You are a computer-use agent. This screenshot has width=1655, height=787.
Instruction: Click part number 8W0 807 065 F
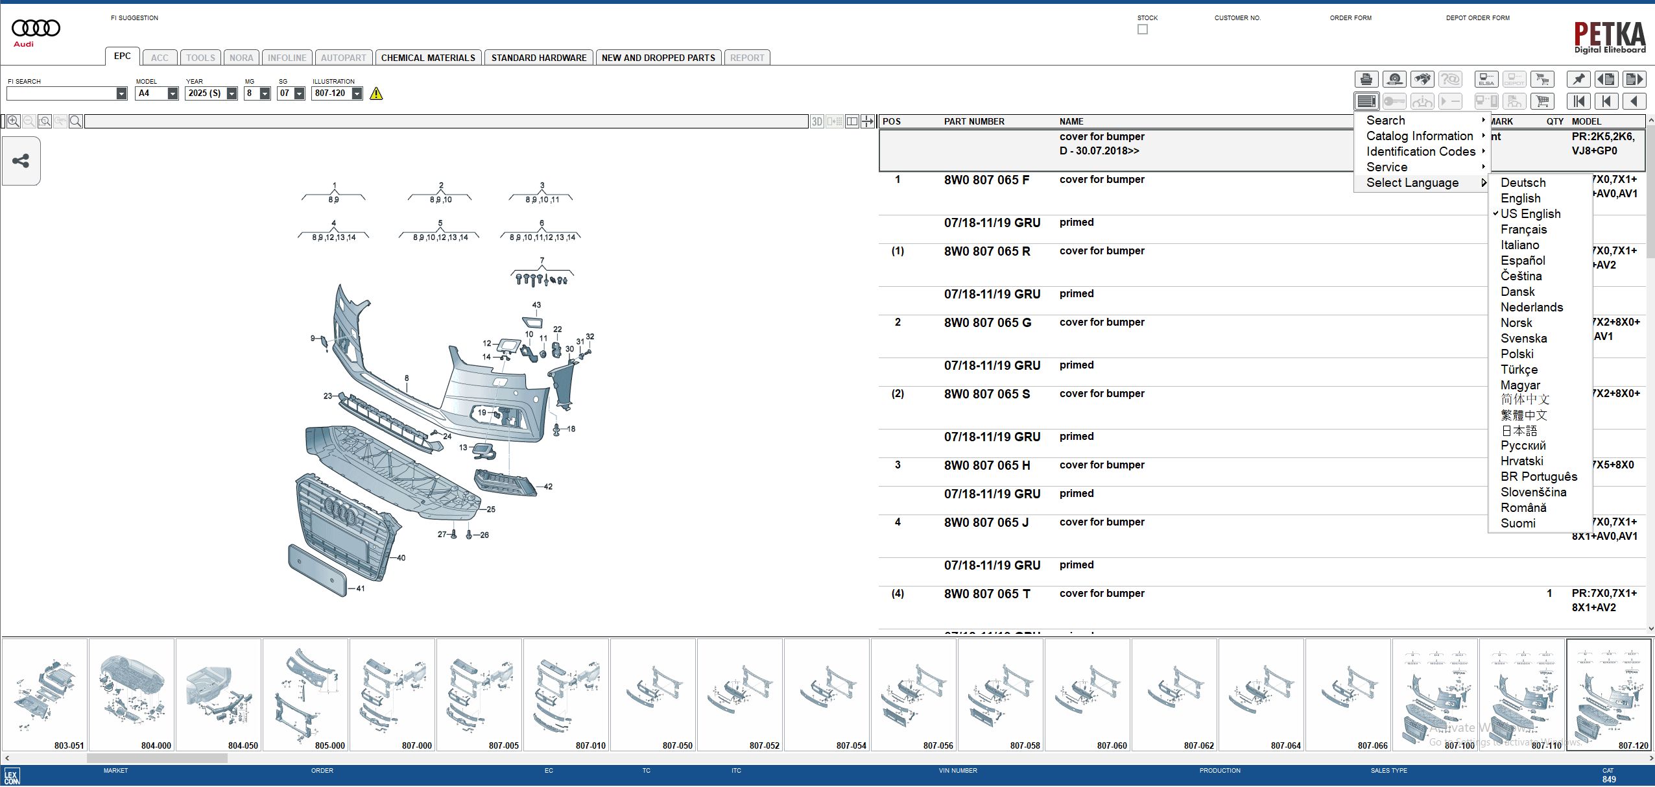click(986, 179)
